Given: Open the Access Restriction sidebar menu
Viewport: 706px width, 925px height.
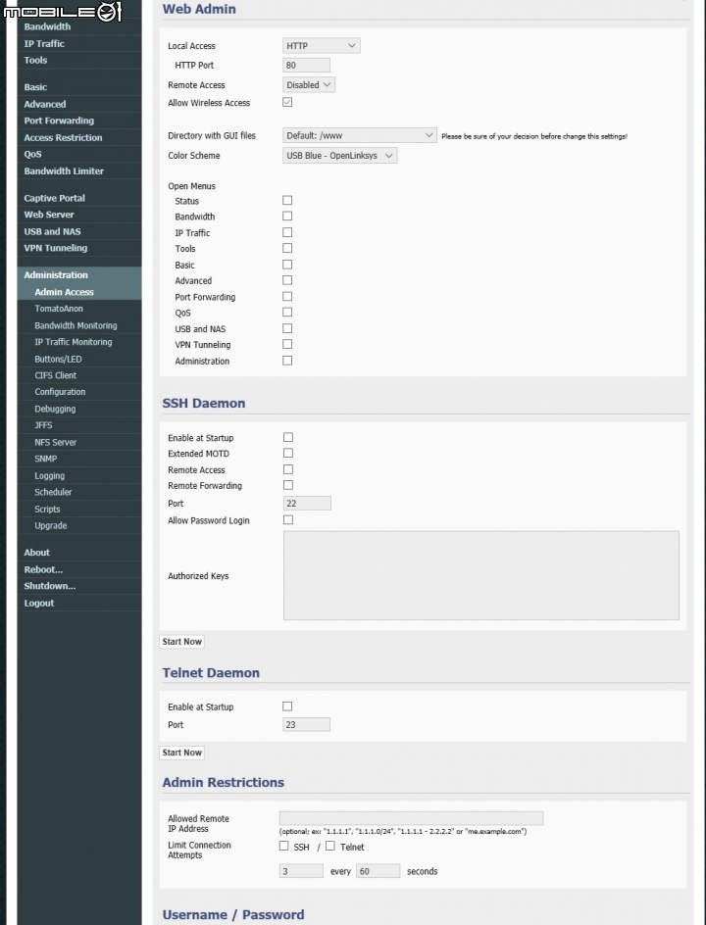Looking at the screenshot, I should tap(79, 138).
